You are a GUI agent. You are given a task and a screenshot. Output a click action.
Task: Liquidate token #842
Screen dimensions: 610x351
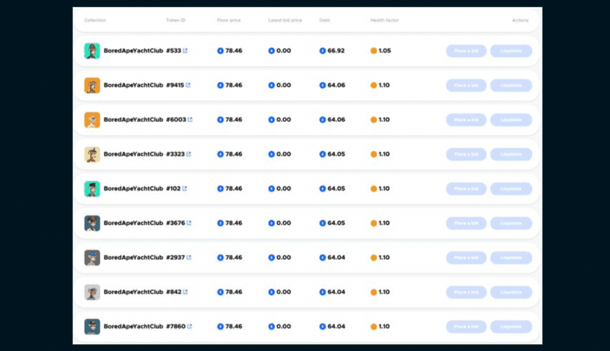click(511, 292)
